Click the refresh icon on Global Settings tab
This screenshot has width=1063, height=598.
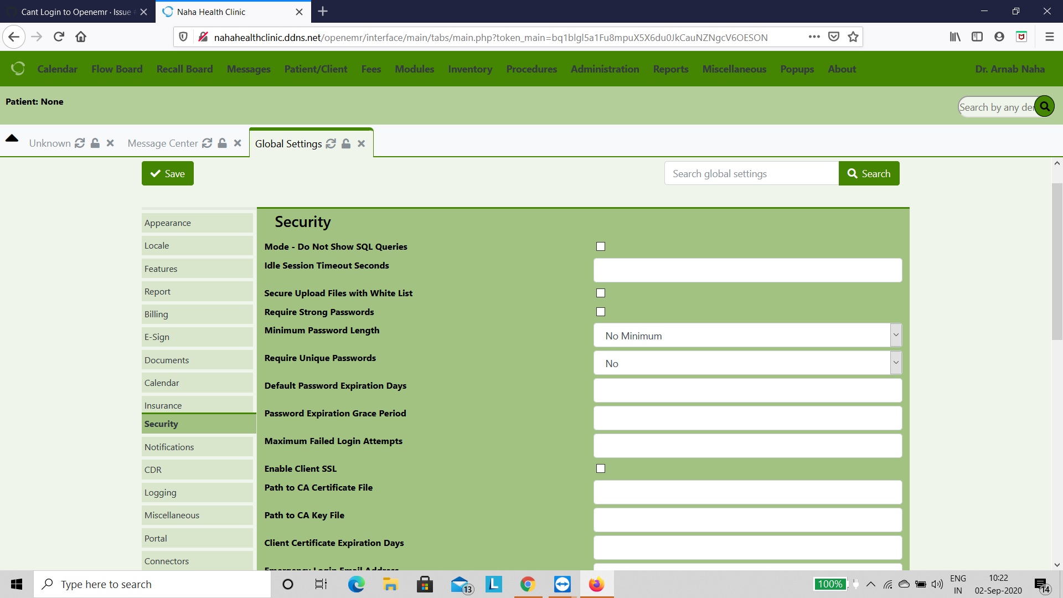click(x=331, y=143)
